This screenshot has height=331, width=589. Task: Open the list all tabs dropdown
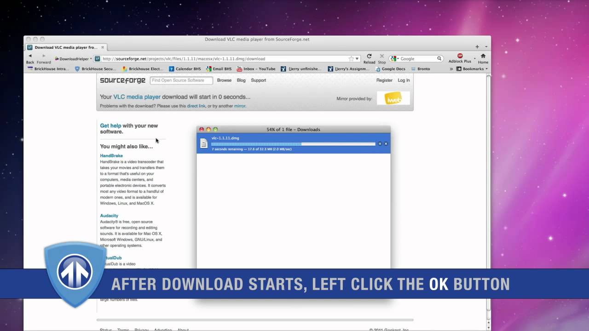486,47
